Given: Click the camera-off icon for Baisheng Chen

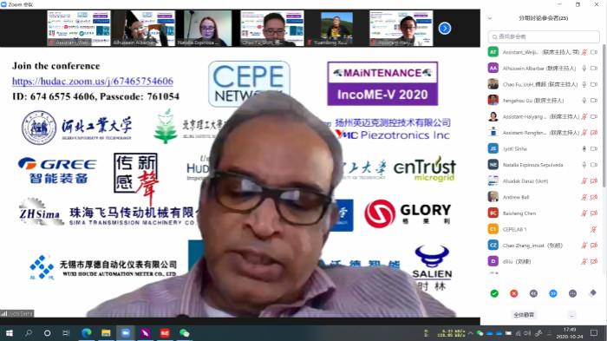Looking at the screenshot, I should 594,213.
